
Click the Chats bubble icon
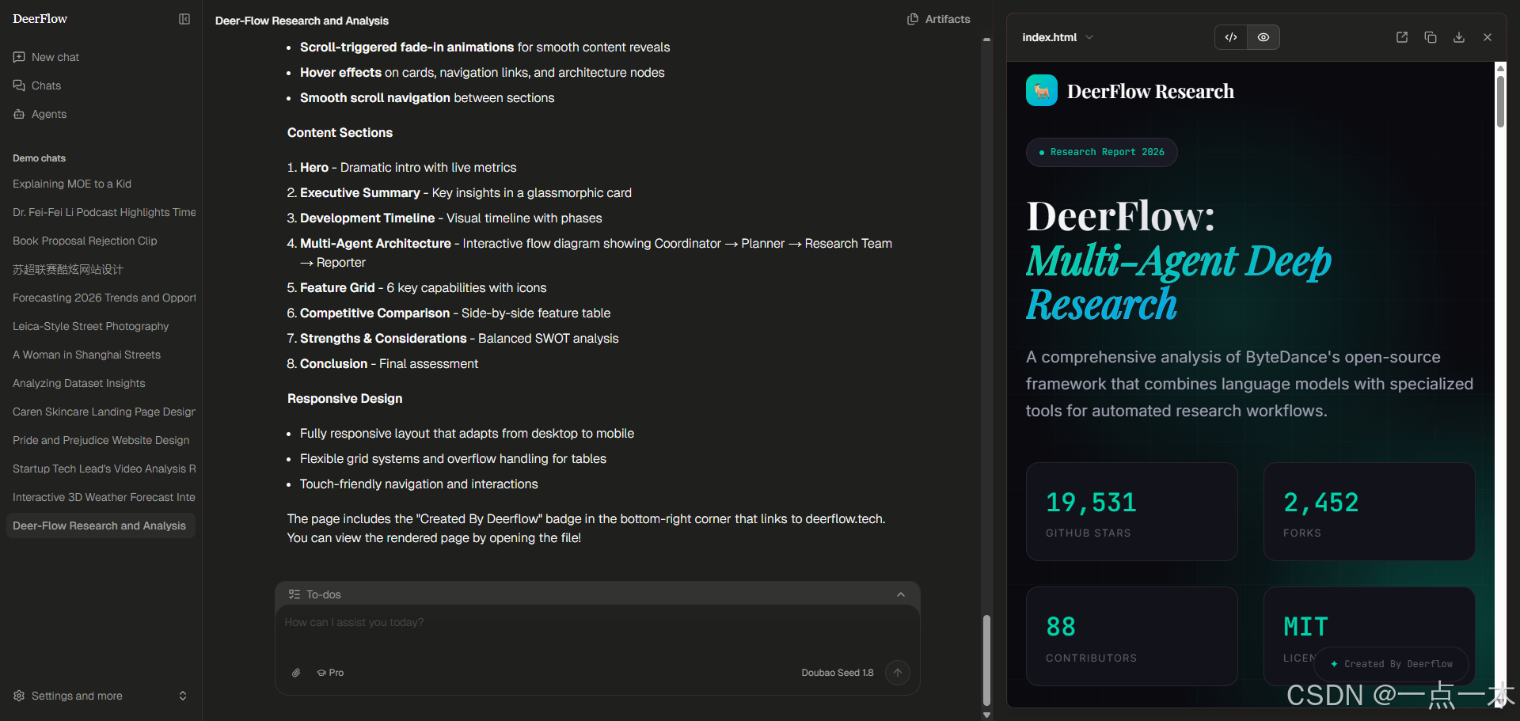pyautogui.click(x=19, y=85)
